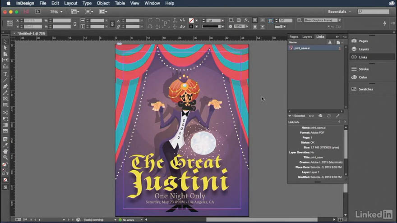Click the X position input field
The width and height of the screenshot is (397, 223).
pyautogui.click(x=33, y=20)
